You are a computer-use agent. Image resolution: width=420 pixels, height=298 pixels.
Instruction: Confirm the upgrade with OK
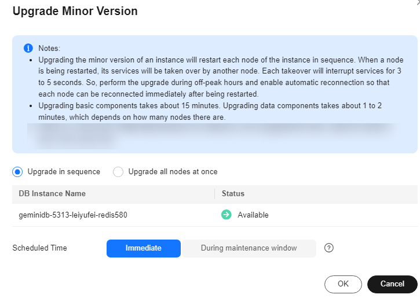tap(343, 284)
